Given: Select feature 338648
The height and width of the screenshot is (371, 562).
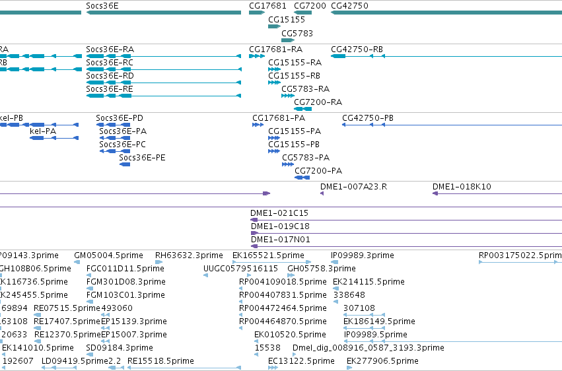Looking at the screenshot, I should tap(349, 295).
